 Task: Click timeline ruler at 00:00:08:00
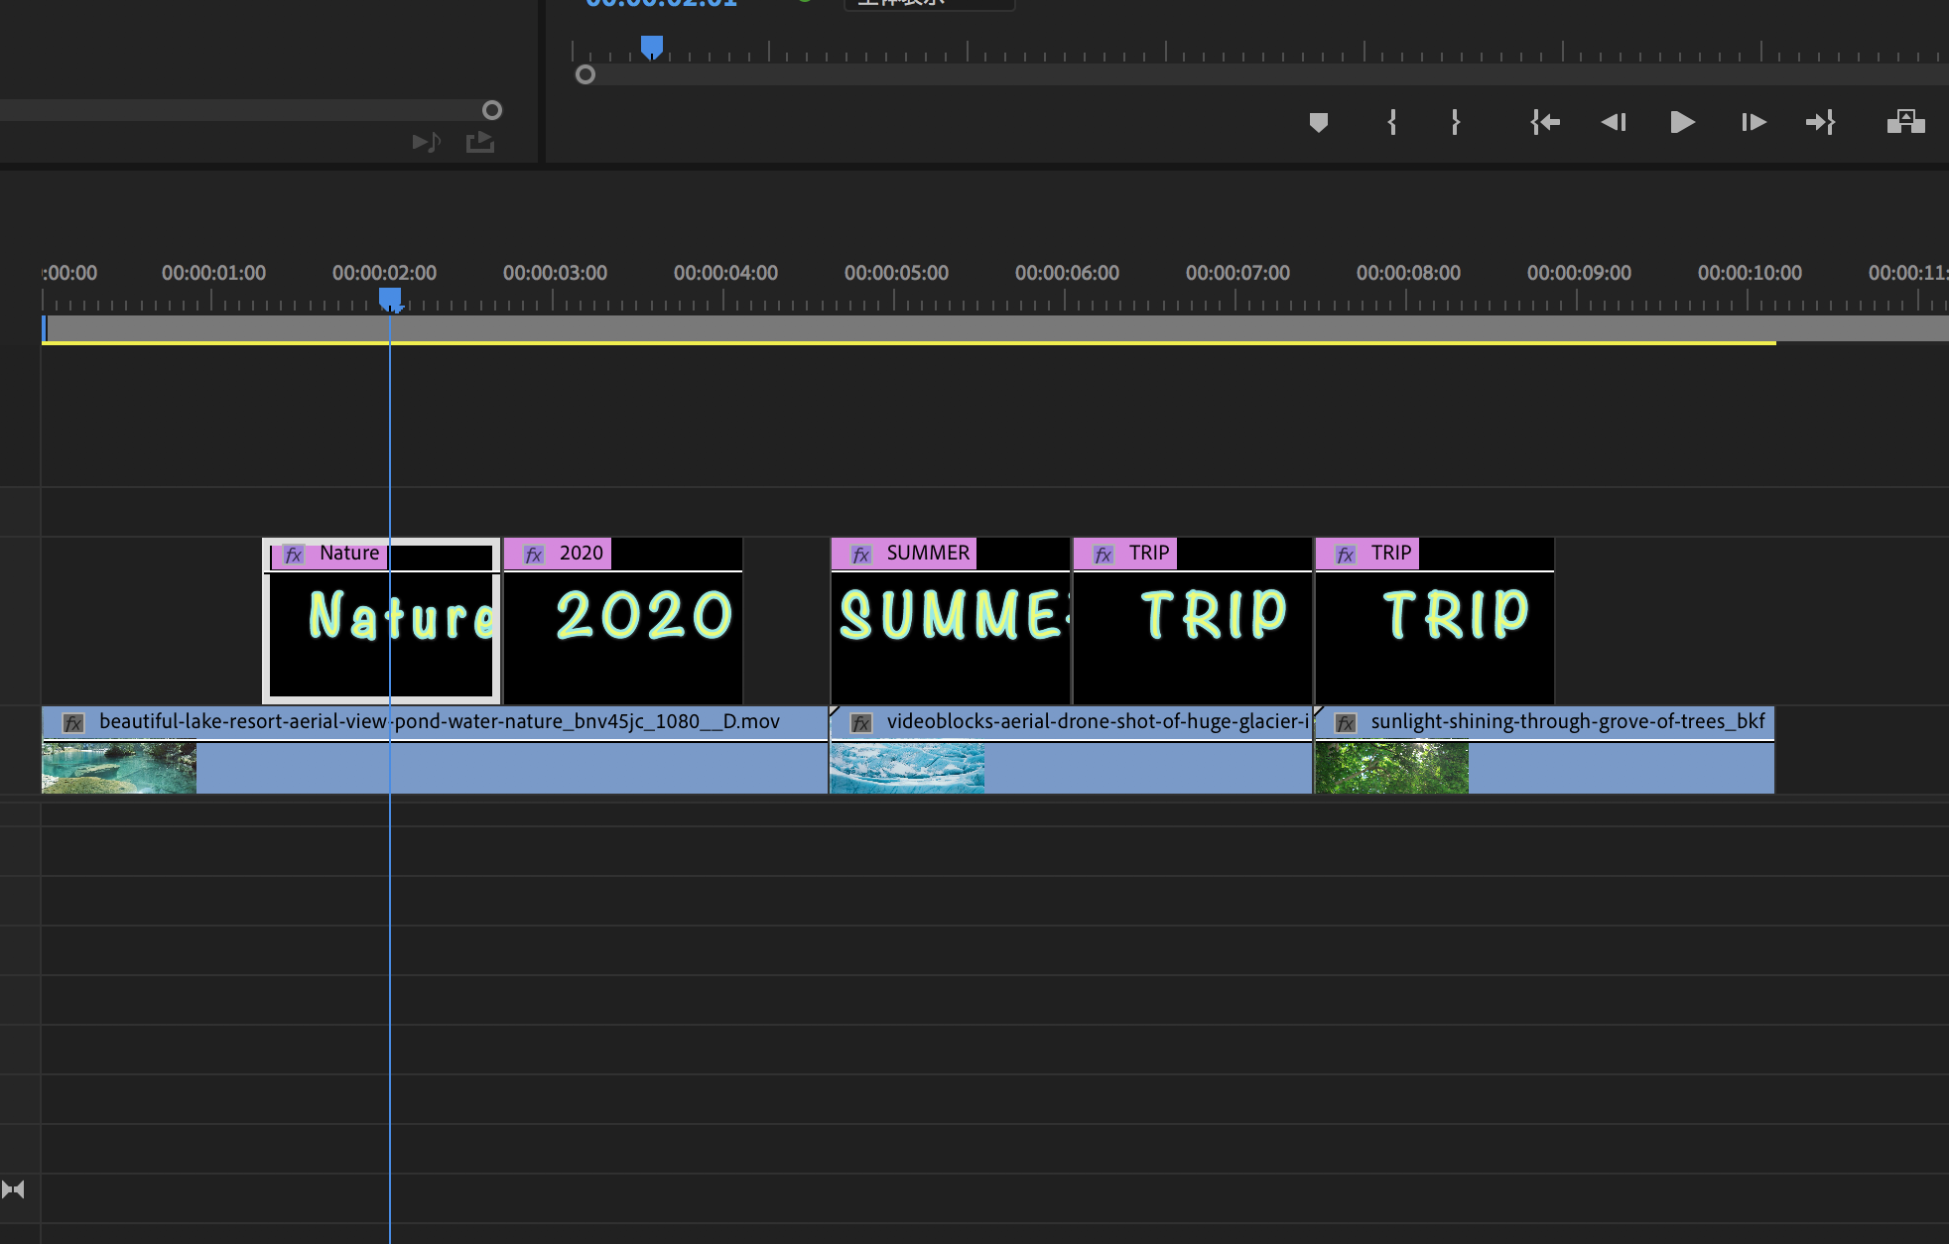click(1408, 273)
